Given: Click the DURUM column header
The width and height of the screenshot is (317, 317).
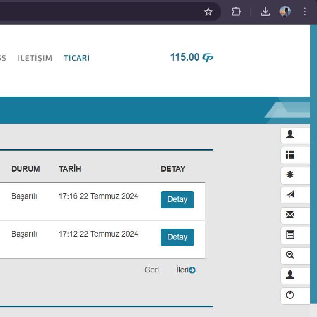Looking at the screenshot, I should tap(26, 169).
